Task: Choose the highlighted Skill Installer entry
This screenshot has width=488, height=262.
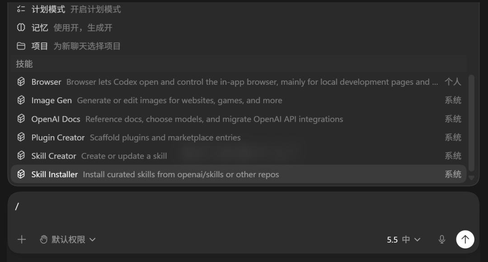Action: pos(239,174)
